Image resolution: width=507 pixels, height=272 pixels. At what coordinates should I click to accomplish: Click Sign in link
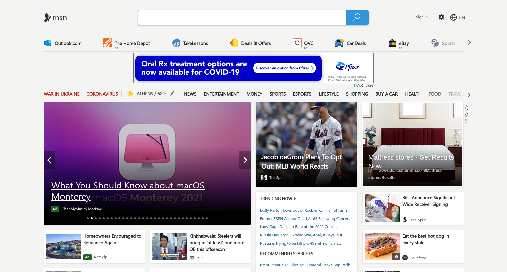tap(422, 17)
